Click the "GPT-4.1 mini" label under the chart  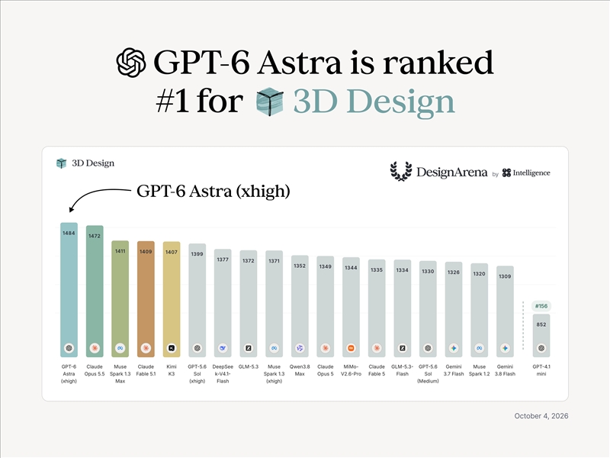(x=541, y=370)
